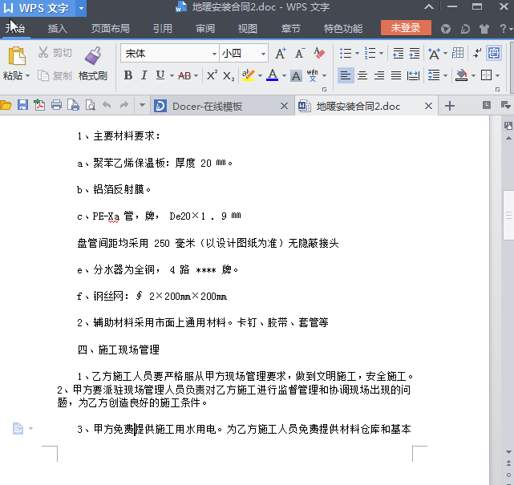Viewport: 514px width, 485px height.
Task: Toggle bold formatting
Action: (x=128, y=75)
